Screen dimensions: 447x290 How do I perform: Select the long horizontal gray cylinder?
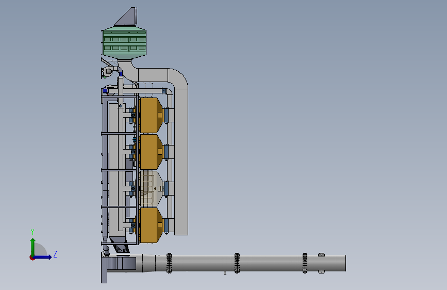(x=244, y=263)
